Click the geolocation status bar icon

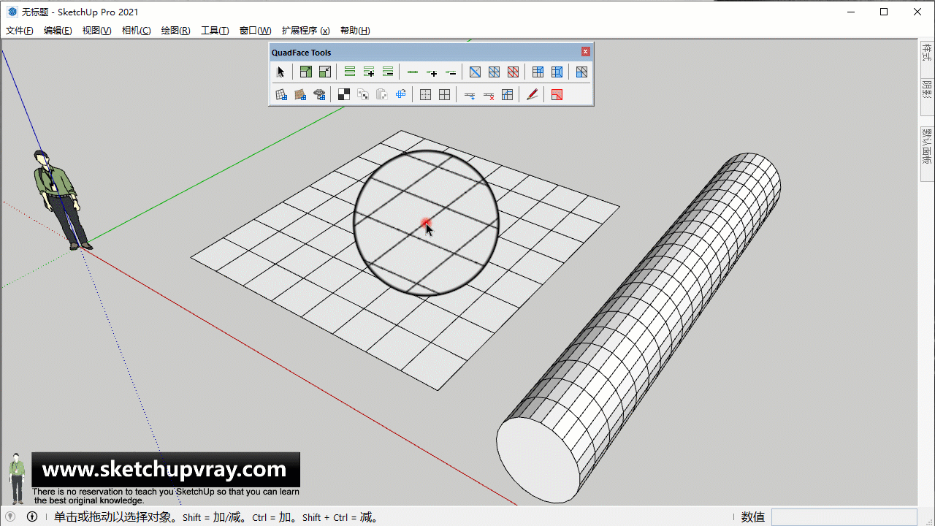[10, 517]
